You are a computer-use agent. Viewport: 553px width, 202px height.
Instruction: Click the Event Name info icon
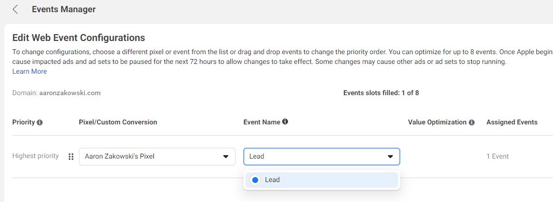pos(285,122)
